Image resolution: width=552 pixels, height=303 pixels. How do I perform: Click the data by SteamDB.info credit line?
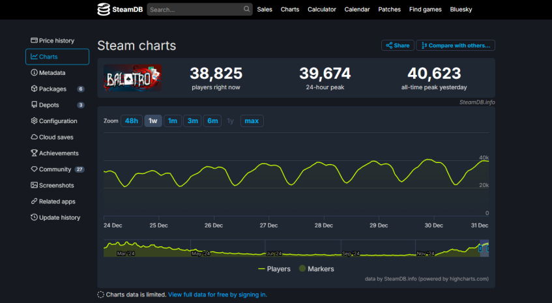coord(427,279)
